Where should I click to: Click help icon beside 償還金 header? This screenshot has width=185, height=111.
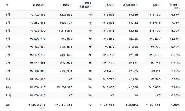click(x=71, y=5)
